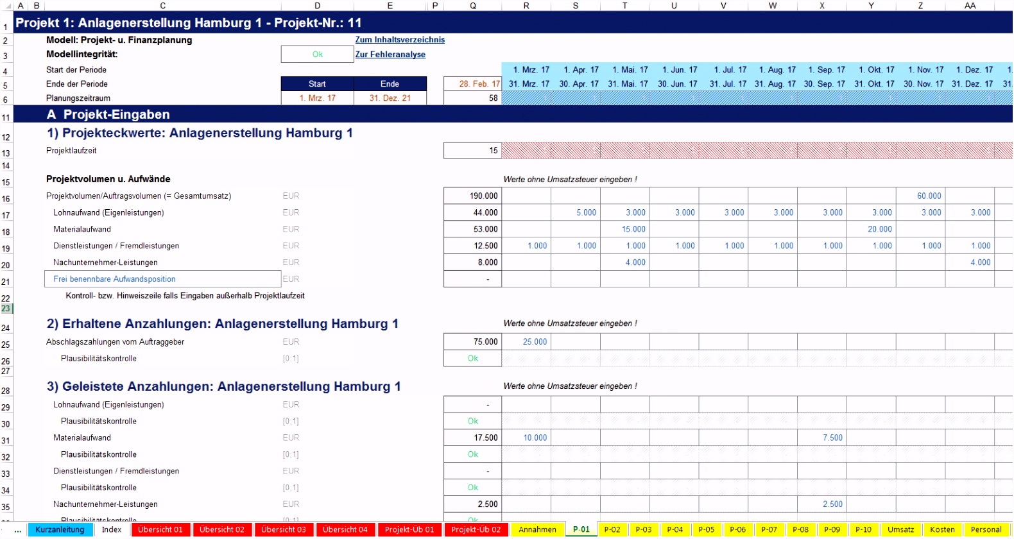Select the Materialaufwand total 53.000 cell
This screenshot has height=539, width=1014.
point(472,229)
